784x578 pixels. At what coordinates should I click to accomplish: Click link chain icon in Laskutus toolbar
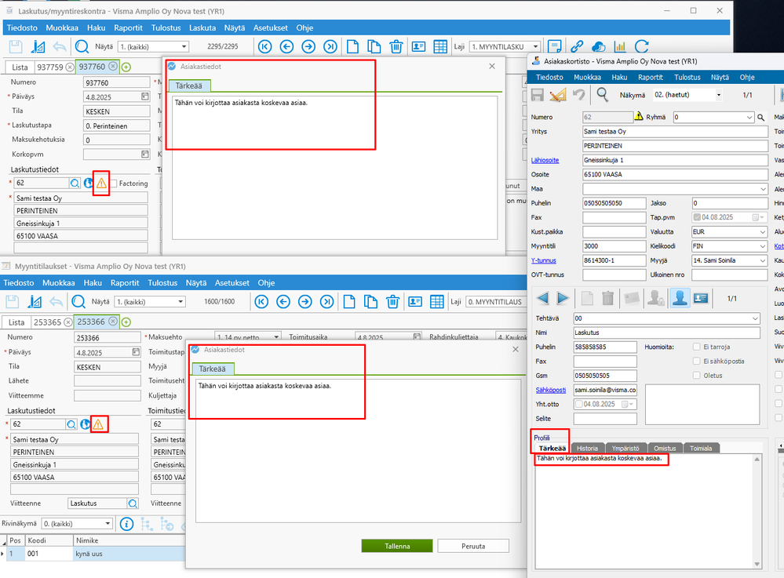point(577,47)
